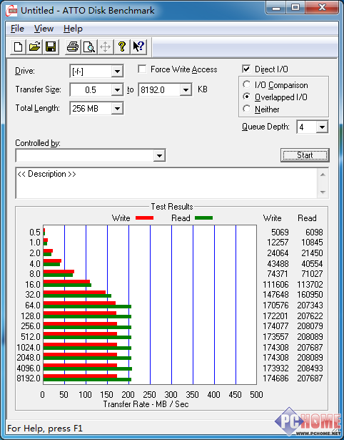Viewport: 344px width, 440px height.
Task: Click write value 24064 in results
Action: coord(278,253)
